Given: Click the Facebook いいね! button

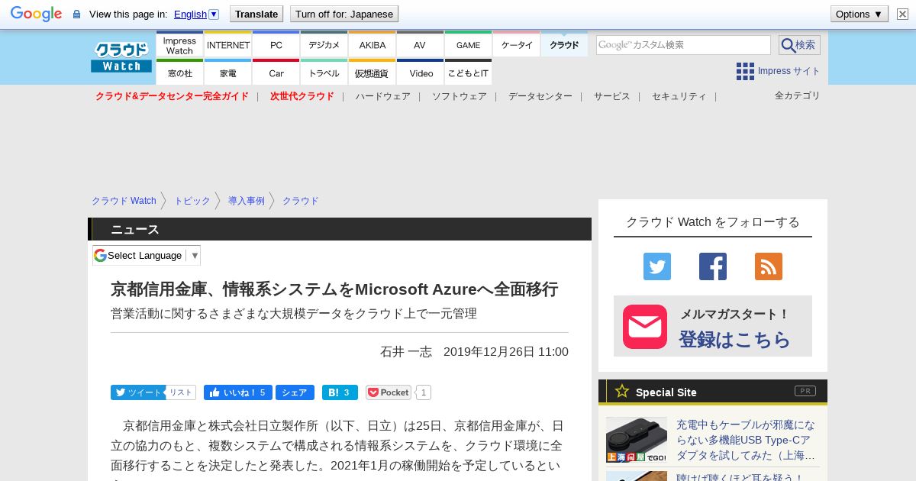Looking at the screenshot, I should pyautogui.click(x=238, y=392).
